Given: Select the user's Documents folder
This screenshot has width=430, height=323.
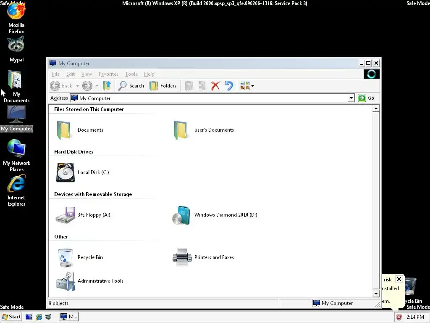Looking at the screenshot, I should click(204, 130).
